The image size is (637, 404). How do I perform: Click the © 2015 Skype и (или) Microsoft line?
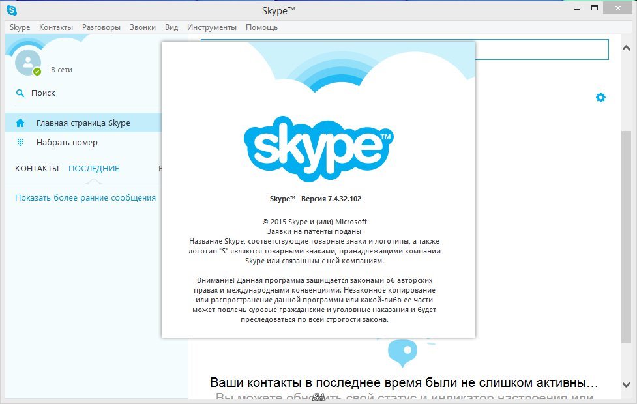coord(314,222)
